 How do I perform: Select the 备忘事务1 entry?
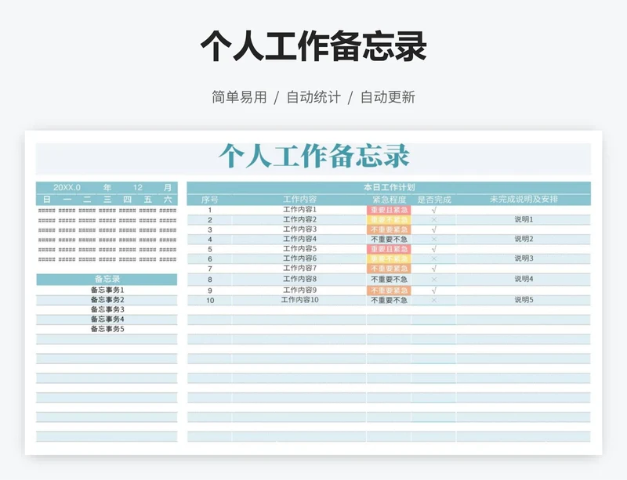pos(107,291)
